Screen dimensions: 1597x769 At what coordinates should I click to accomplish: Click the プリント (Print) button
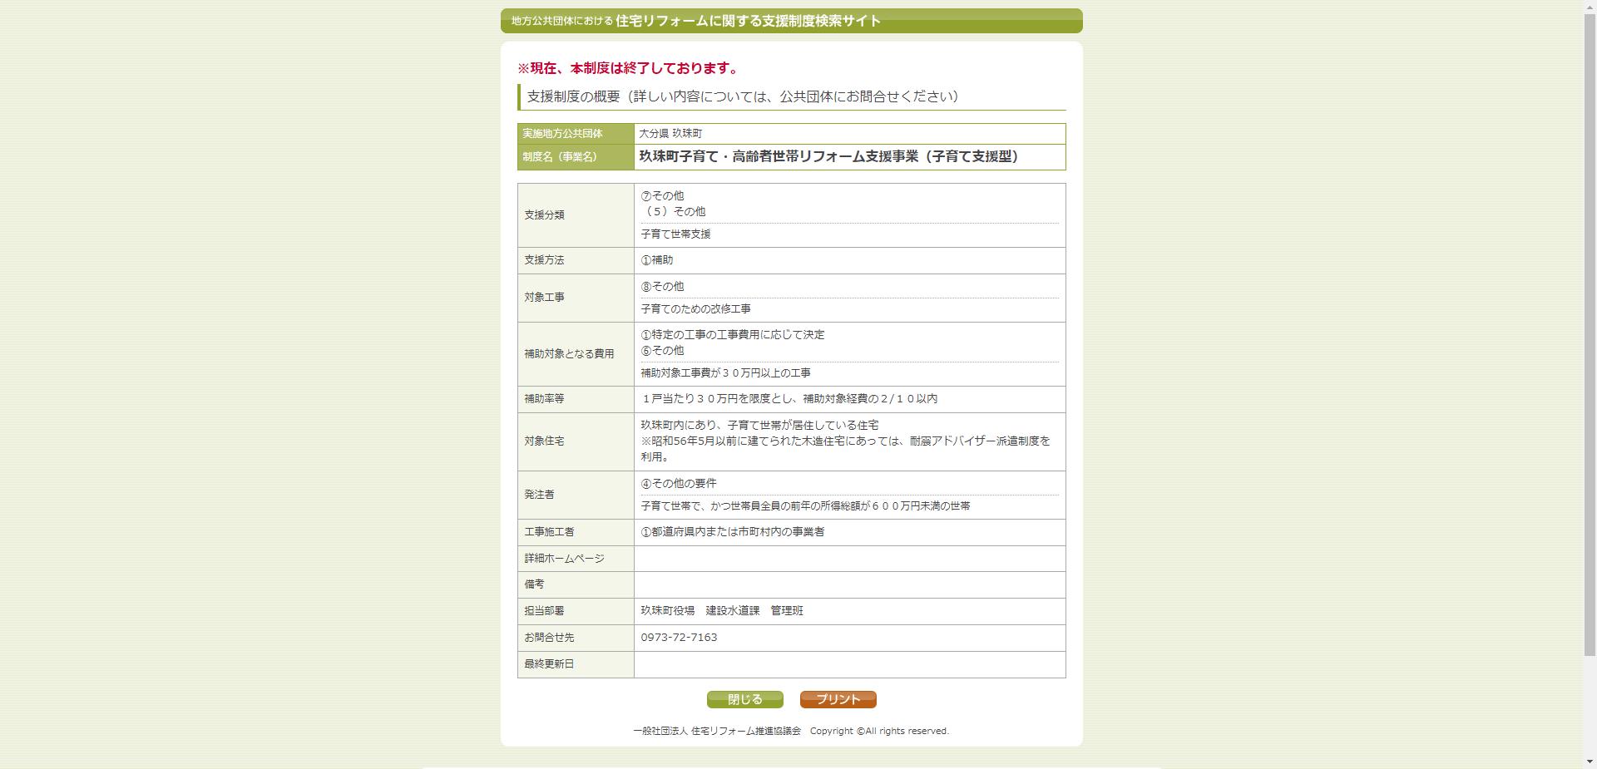tap(837, 699)
